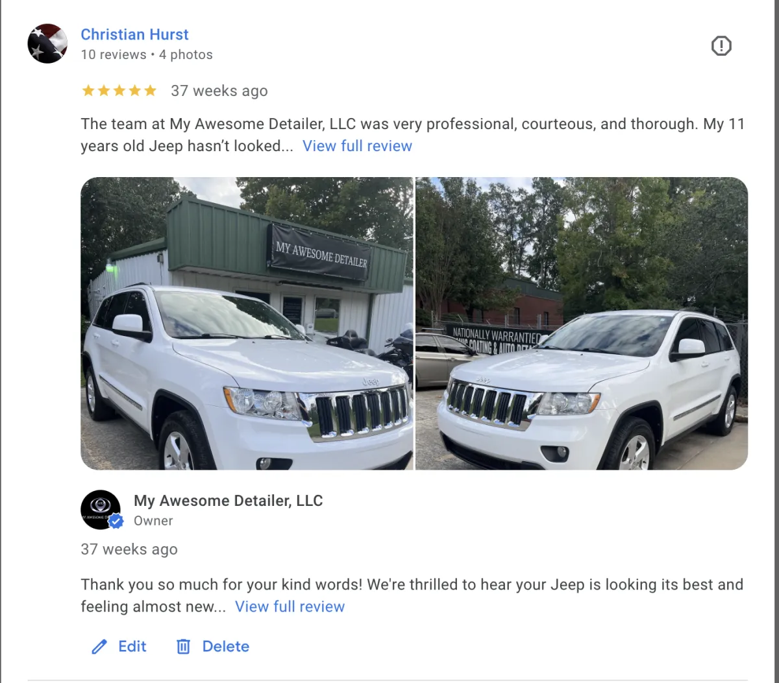This screenshot has width=779, height=683.
Task: Click the owner reply's '37 weeks ago' timestamp
Action: point(129,549)
